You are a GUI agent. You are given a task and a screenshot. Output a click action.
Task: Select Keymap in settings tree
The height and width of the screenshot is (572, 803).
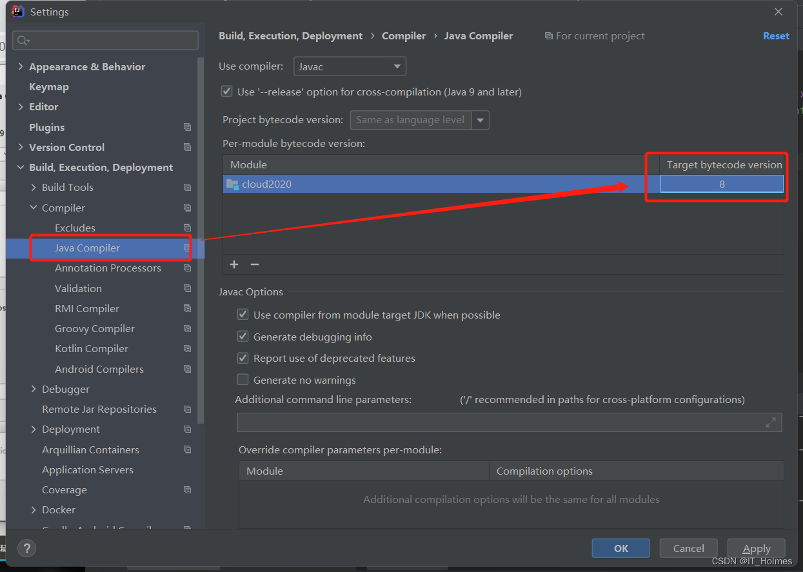click(49, 86)
